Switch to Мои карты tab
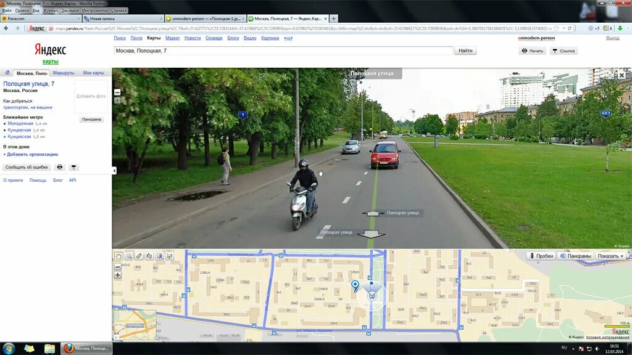The width and height of the screenshot is (632, 355). coord(94,73)
